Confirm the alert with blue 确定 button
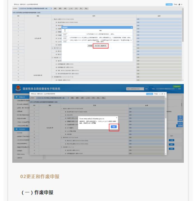Image resolution: width=195 pixels, height=201 pixels. coord(114,127)
